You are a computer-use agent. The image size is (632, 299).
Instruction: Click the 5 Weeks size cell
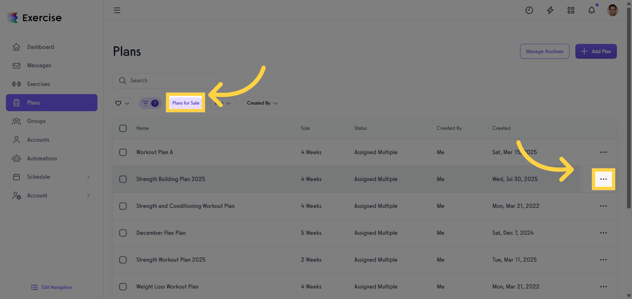click(311, 233)
